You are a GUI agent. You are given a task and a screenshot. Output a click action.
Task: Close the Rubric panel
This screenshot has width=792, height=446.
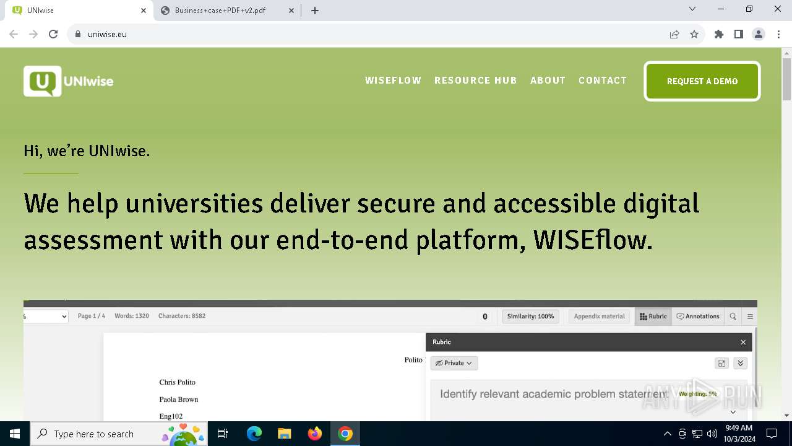click(743, 342)
